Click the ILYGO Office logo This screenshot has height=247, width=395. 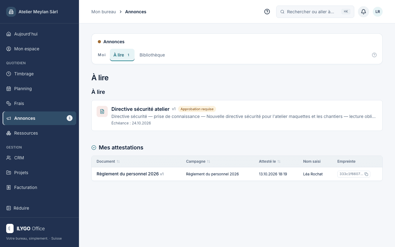(10, 228)
